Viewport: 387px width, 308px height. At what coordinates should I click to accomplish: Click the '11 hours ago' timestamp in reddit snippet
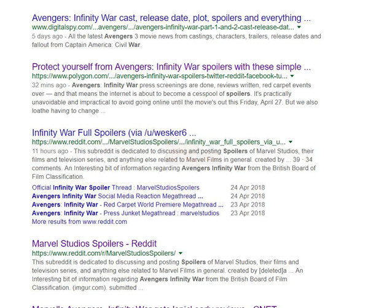[50, 151]
